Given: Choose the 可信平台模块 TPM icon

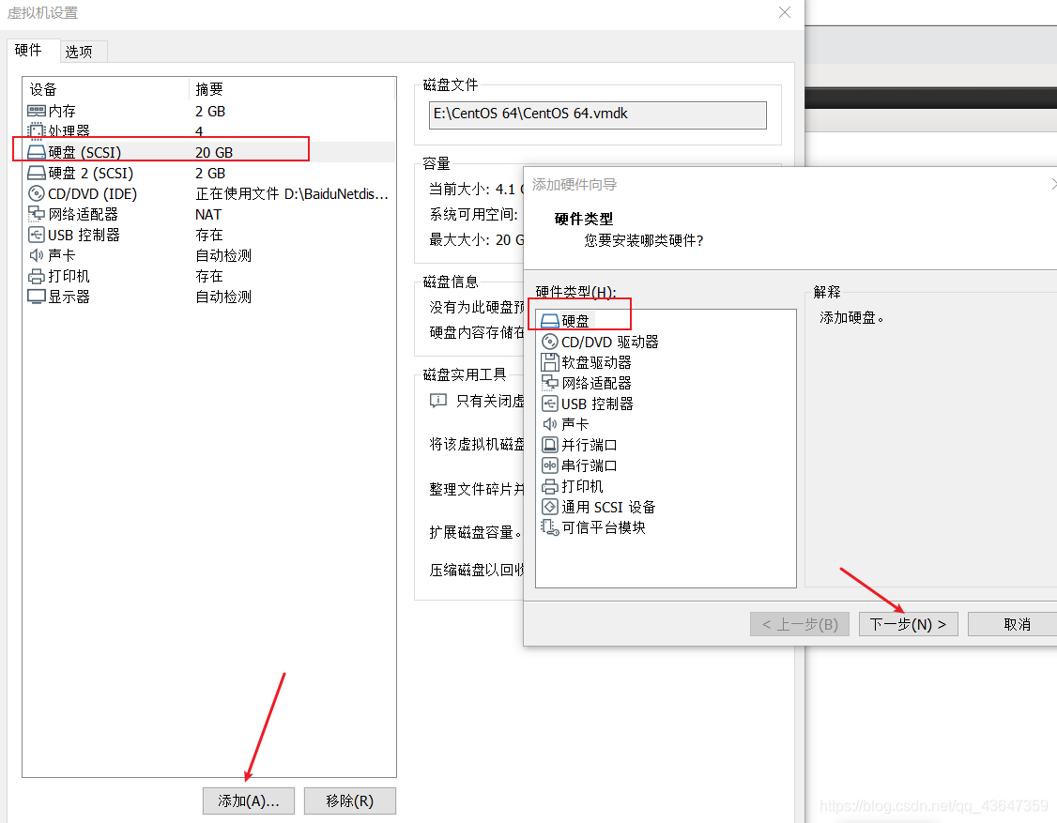Looking at the screenshot, I should tap(550, 527).
